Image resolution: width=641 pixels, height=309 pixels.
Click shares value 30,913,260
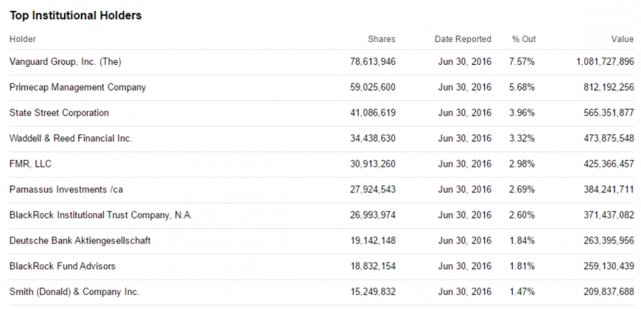(x=372, y=164)
